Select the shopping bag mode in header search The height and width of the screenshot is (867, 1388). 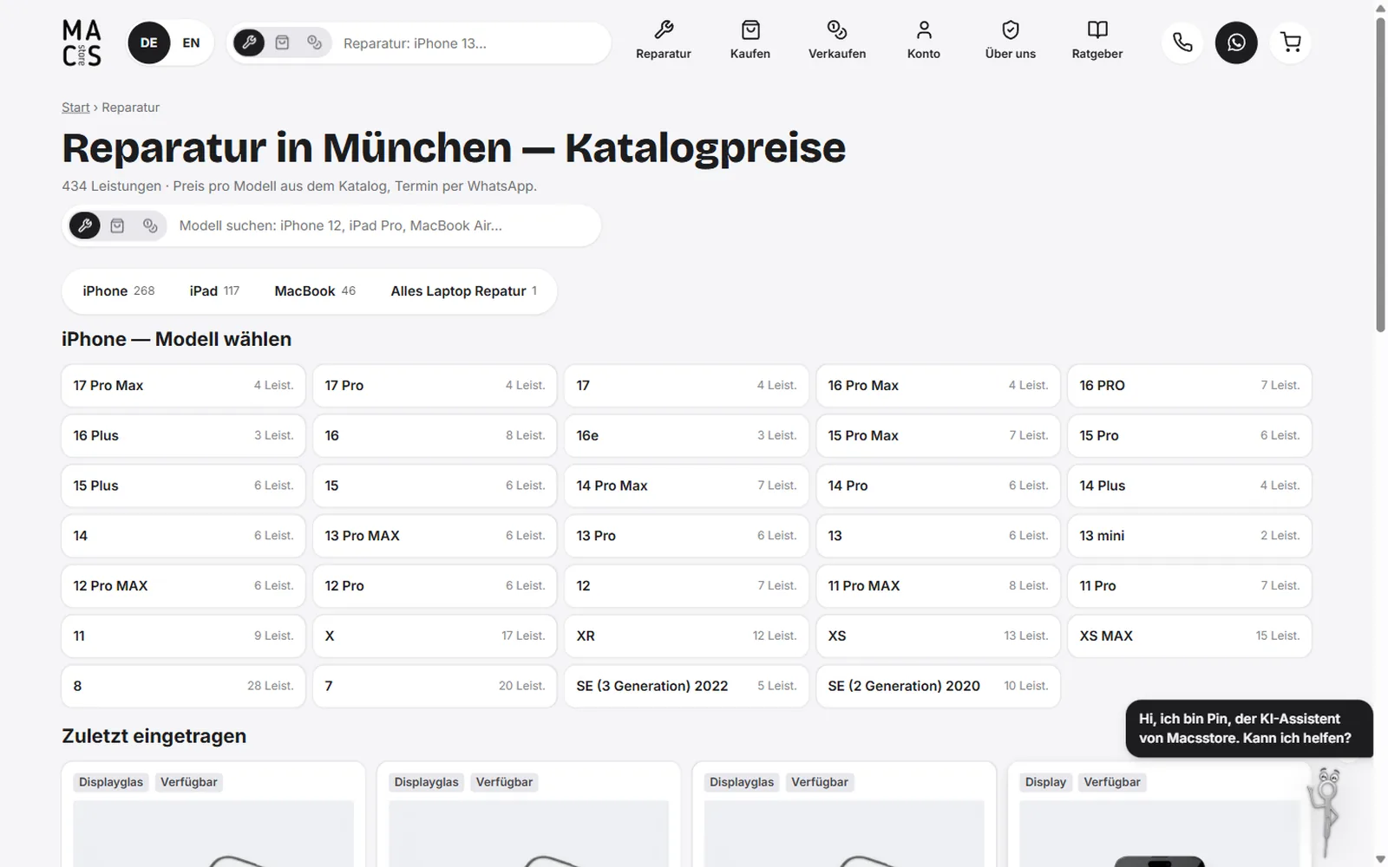[x=282, y=42]
